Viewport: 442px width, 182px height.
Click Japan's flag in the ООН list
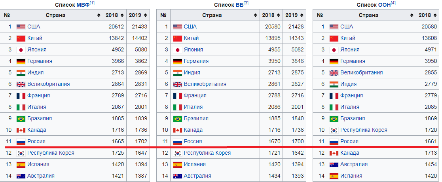[x=334, y=50]
